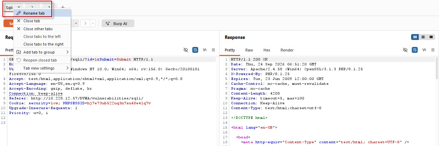This screenshot has height=146, width=439.
Task: Click the html lang="en-GB" line
Action: (254, 128)
